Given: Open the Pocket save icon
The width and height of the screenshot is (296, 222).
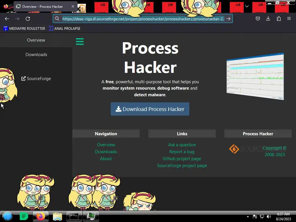Looking at the screenshot, I should tap(258, 18).
